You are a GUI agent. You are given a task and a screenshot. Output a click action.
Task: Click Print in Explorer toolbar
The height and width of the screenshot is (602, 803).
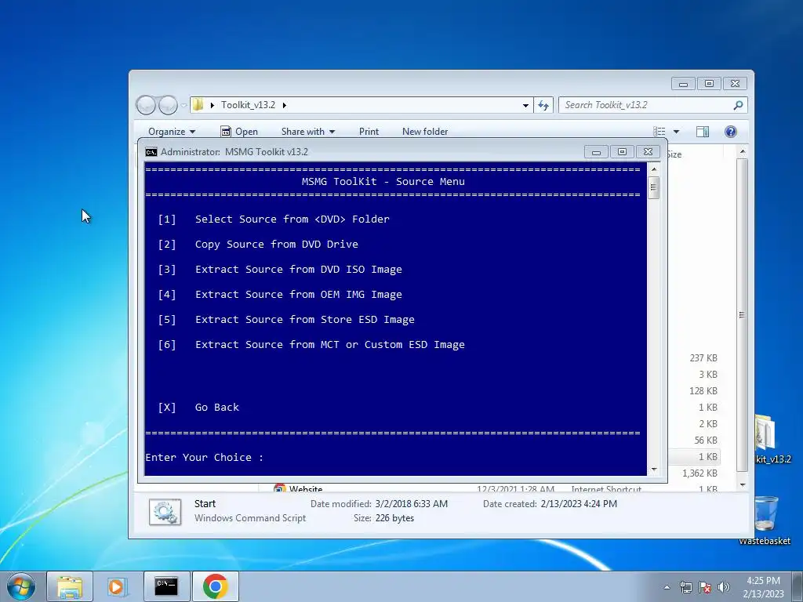coord(369,132)
